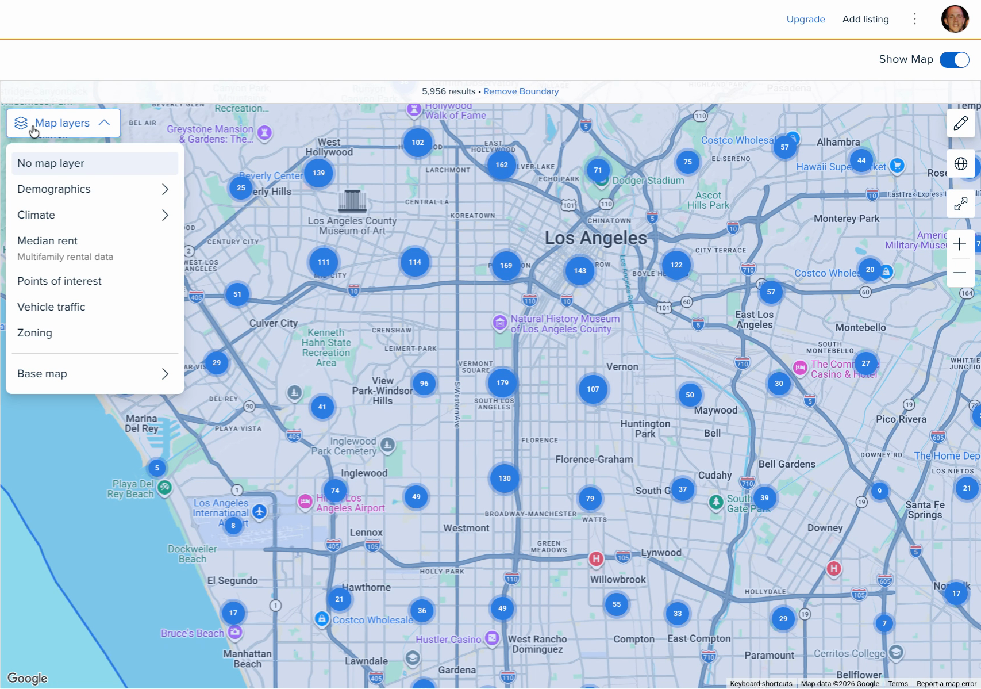Image resolution: width=981 pixels, height=689 pixels.
Task: Click the Dodger Stadium map pin
Action: 601,182
